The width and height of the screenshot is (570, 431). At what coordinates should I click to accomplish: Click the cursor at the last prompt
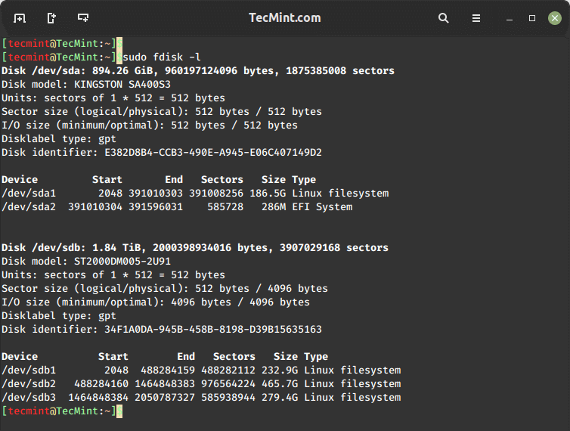coord(119,411)
